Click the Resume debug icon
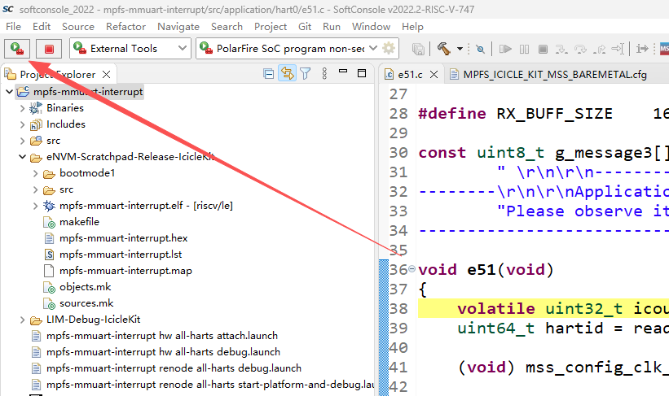The width and height of the screenshot is (669, 396). coord(505,49)
